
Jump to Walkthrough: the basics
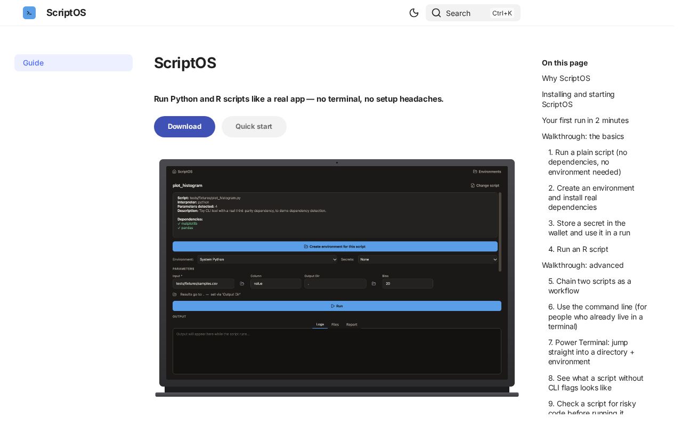(x=583, y=136)
